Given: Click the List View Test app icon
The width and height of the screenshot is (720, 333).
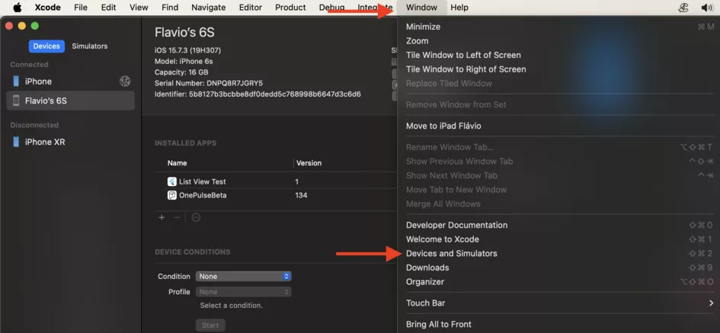Looking at the screenshot, I should point(171,181).
